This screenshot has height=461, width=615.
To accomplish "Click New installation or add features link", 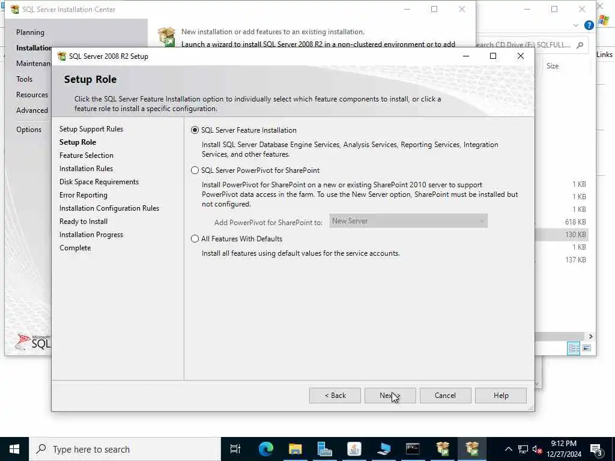I will pos(273,32).
